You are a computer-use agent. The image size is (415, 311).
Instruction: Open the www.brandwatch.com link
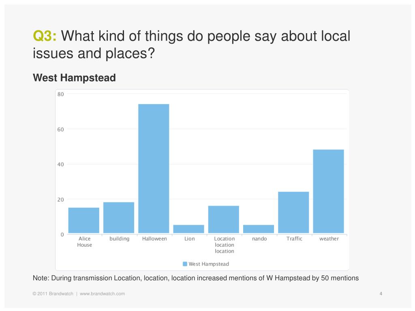pos(102,294)
